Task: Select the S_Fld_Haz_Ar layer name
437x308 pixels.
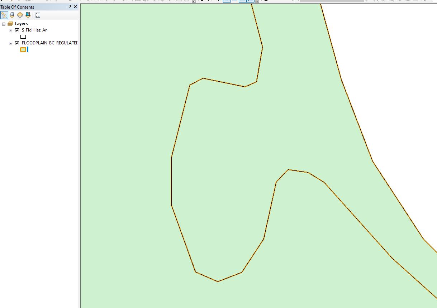Action: 34,30
